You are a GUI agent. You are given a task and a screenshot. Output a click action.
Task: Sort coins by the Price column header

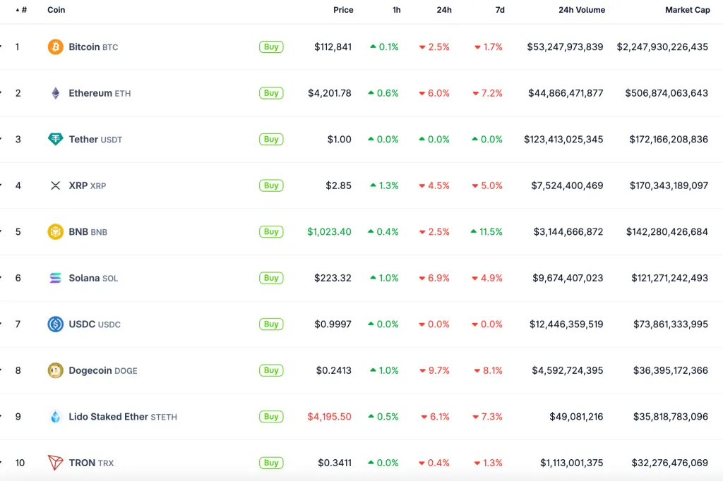tap(343, 10)
